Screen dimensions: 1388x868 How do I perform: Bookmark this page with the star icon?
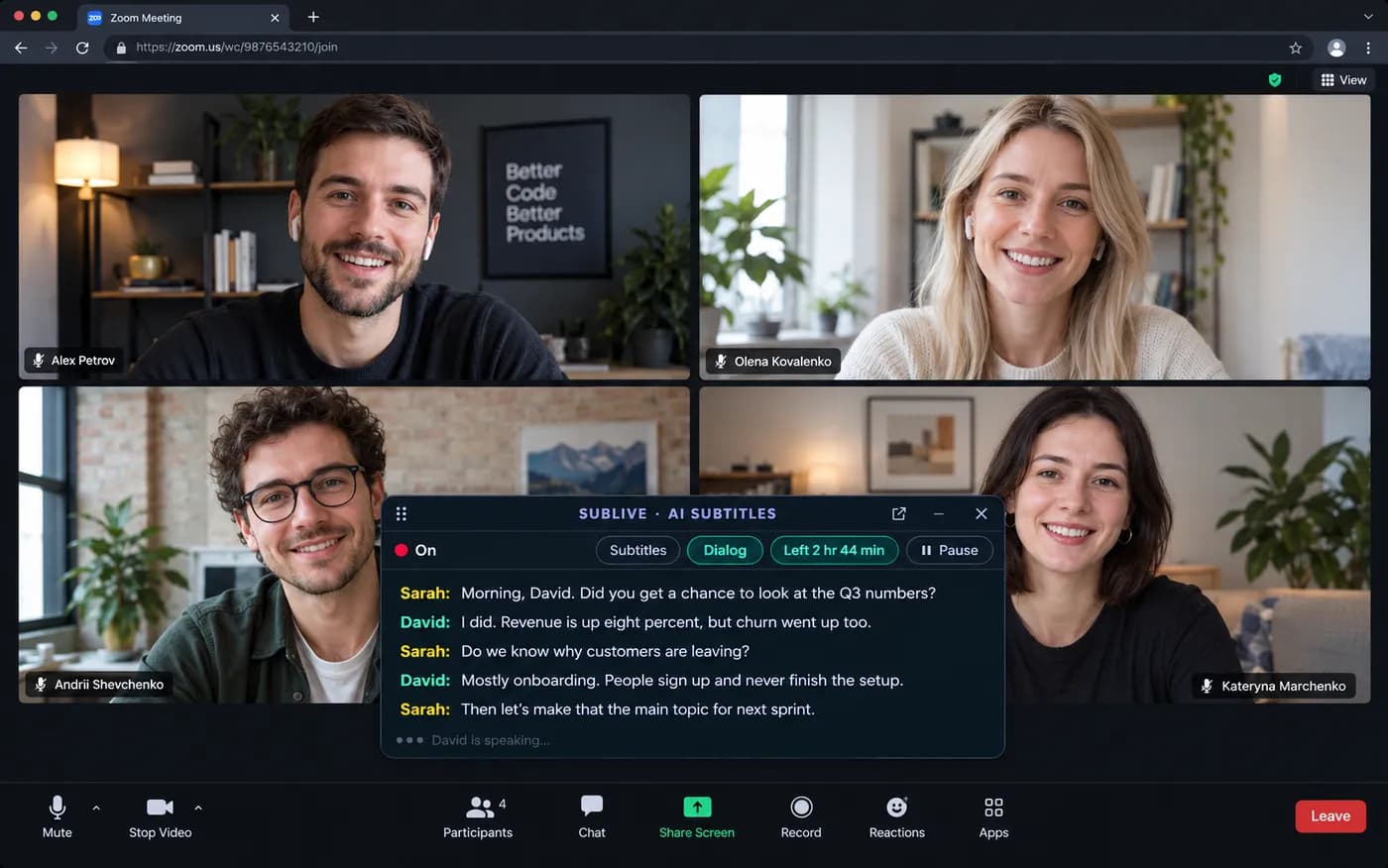[x=1296, y=48]
